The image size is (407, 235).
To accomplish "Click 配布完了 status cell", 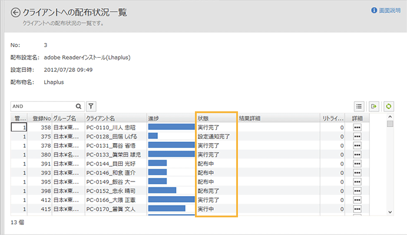I will pyautogui.click(x=209, y=191).
